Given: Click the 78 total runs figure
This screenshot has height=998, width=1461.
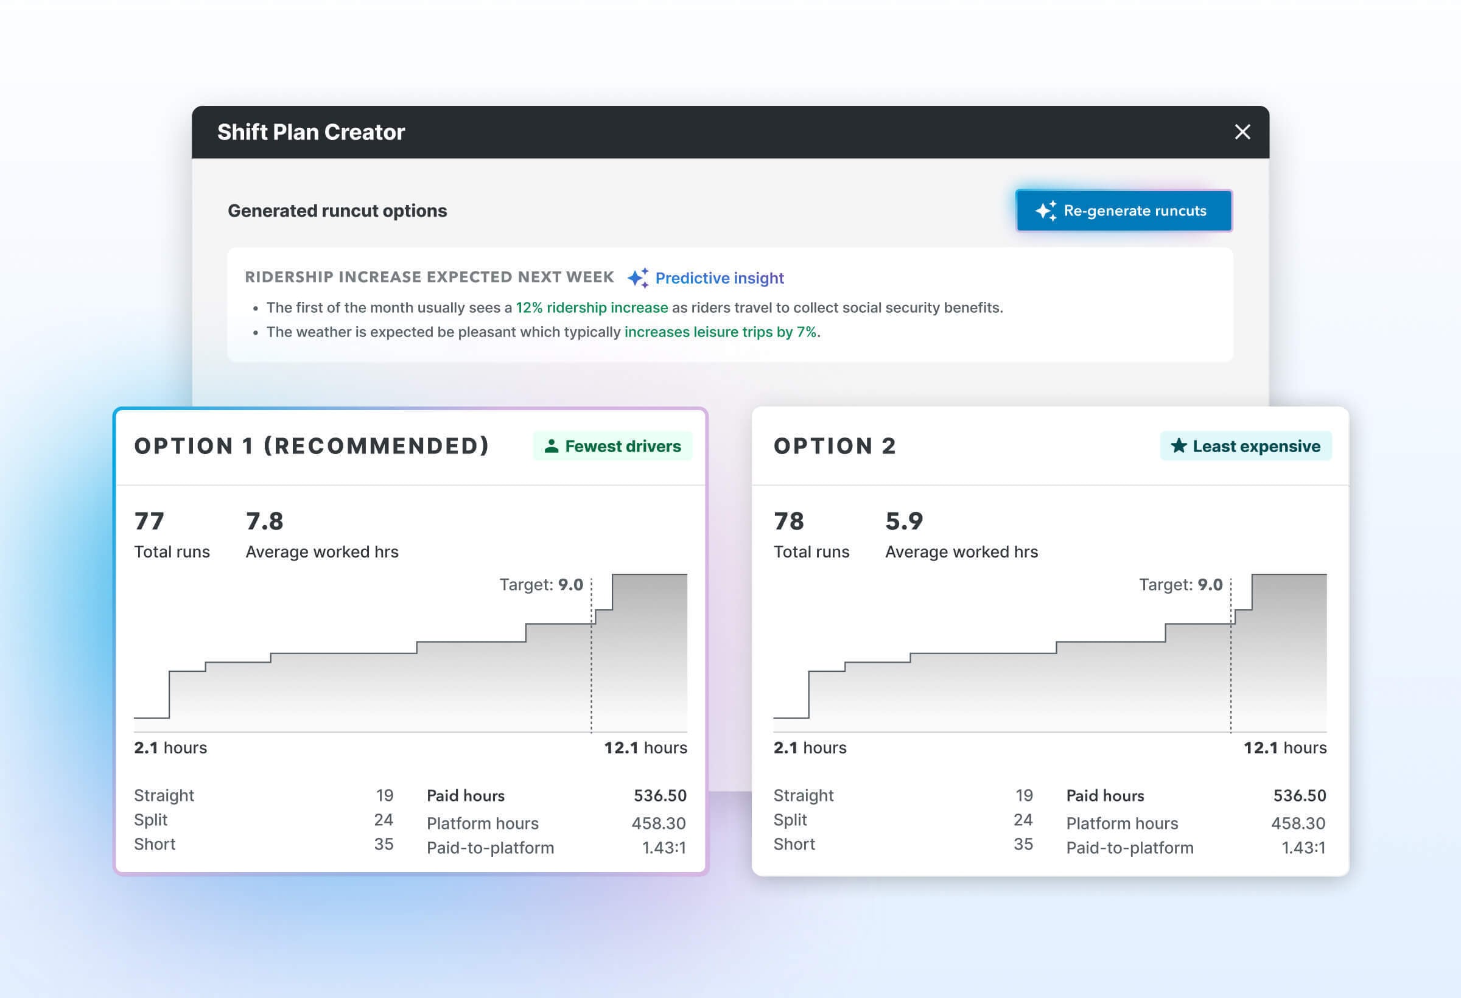Looking at the screenshot, I should (x=789, y=521).
